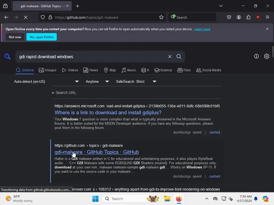274x205 pixels.
Task: Go back to previous page
Action: click(x=6, y=17)
